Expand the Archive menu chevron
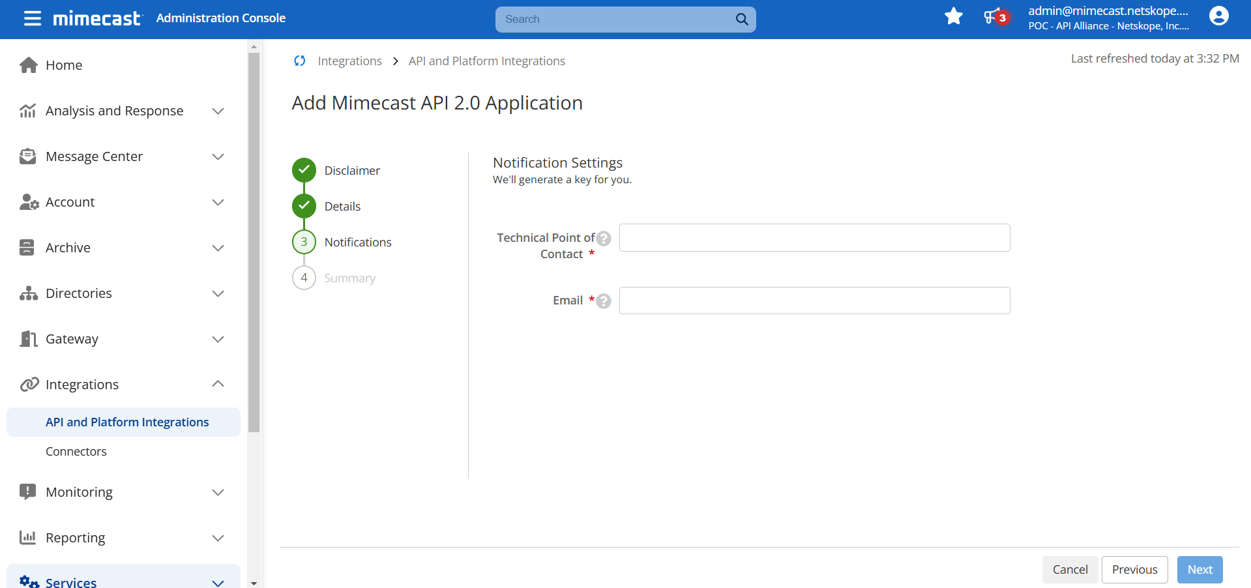The width and height of the screenshot is (1251, 588). (x=218, y=248)
